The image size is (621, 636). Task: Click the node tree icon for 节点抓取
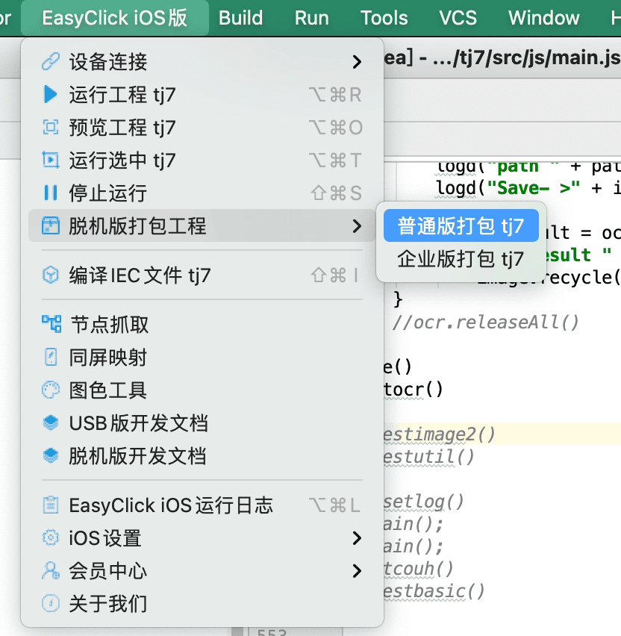pos(52,324)
